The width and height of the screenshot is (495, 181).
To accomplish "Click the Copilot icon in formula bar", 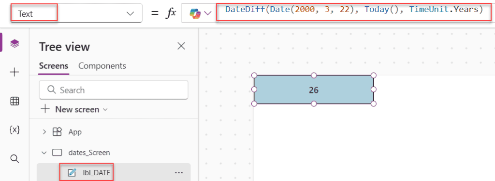I will [x=195, y=13].
